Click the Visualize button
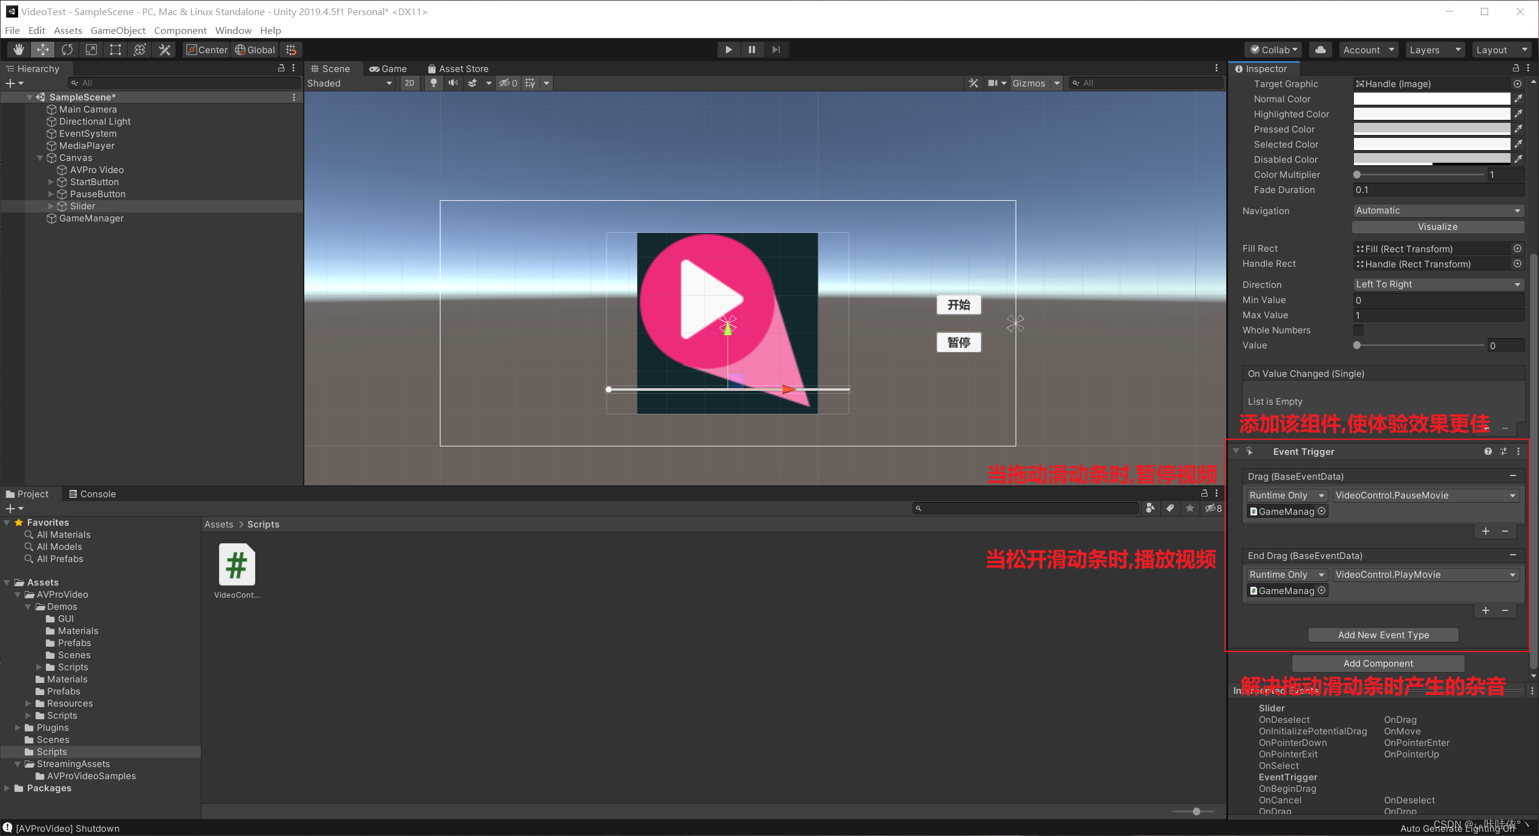The width and height of the screenshot is (1539, 836). [1437, 227]
